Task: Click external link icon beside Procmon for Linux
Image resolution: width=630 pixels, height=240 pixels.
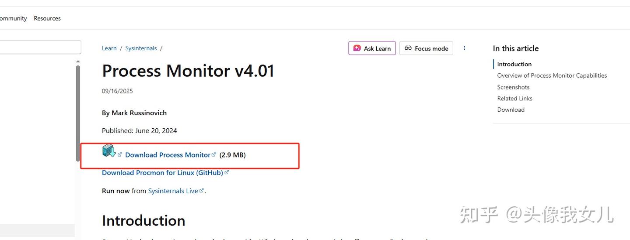Action: [x=227, y=172]
